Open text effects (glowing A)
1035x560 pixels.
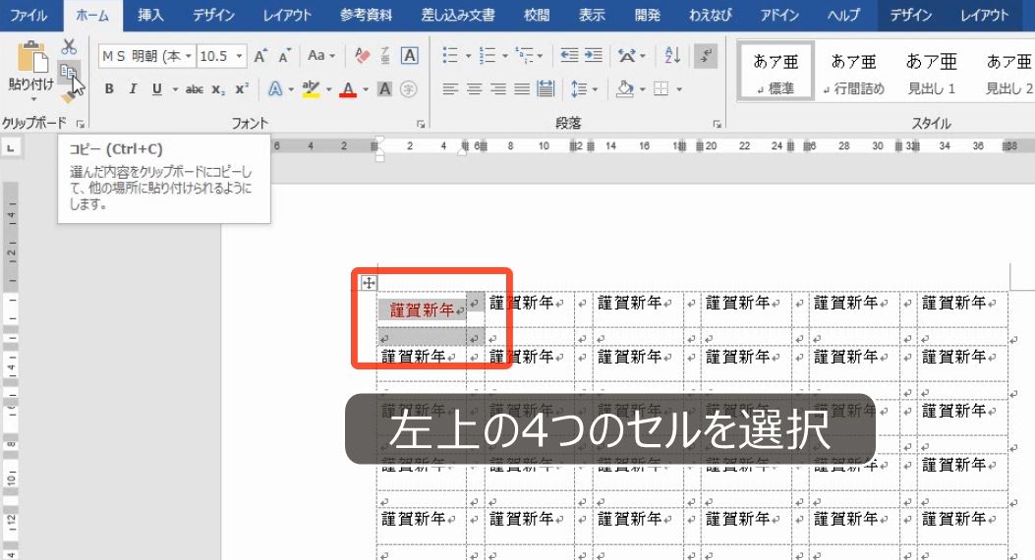click(275, 89)
